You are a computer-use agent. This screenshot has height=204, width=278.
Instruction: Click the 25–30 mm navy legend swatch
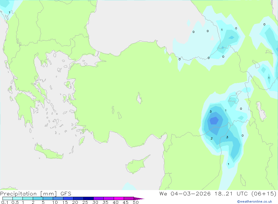pos(88,198)
